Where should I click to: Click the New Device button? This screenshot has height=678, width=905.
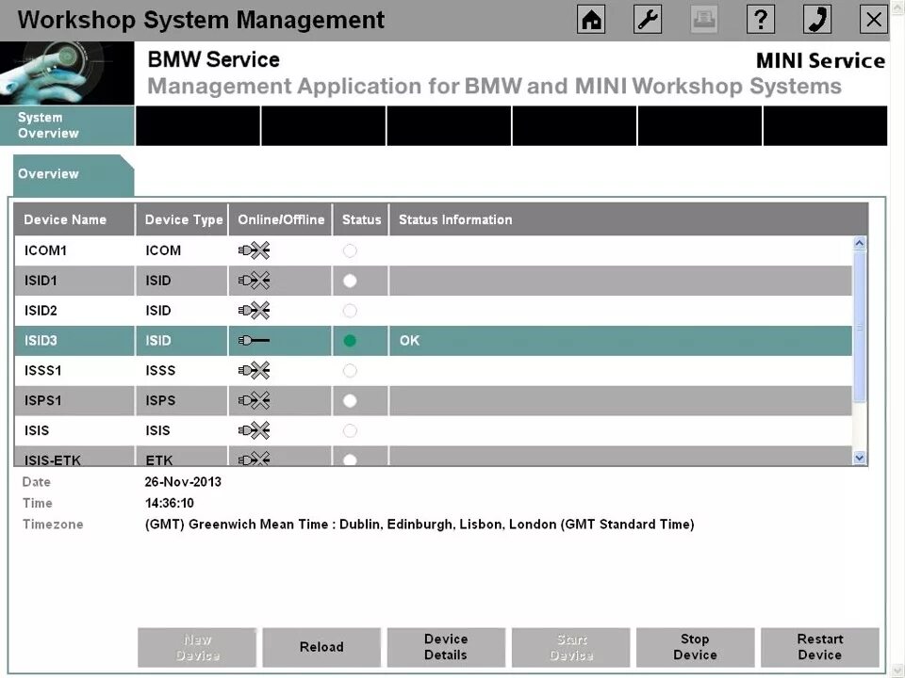197,648
